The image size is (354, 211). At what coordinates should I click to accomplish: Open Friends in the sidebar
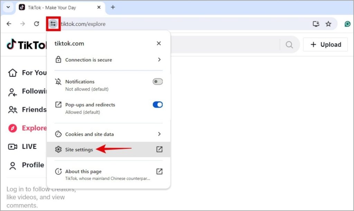tap(27, 110)
